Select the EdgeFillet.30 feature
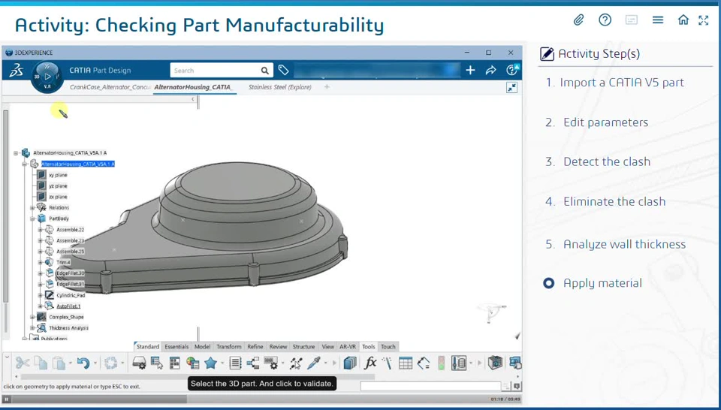This screenshot has height=410, width=721. pos(71,273)
